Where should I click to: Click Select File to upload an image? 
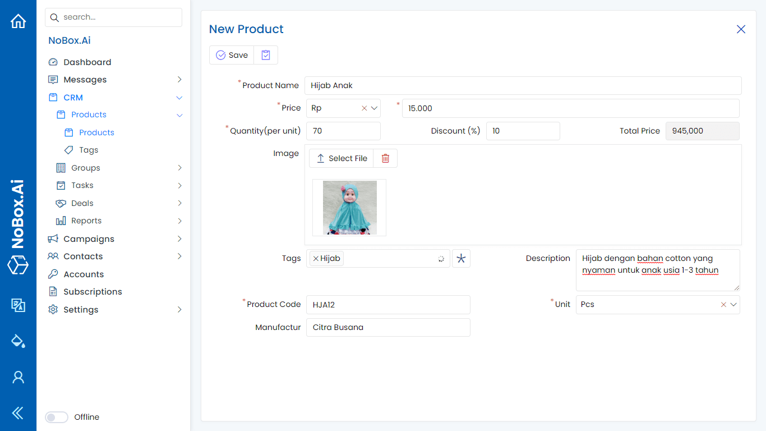pos(341,158)
